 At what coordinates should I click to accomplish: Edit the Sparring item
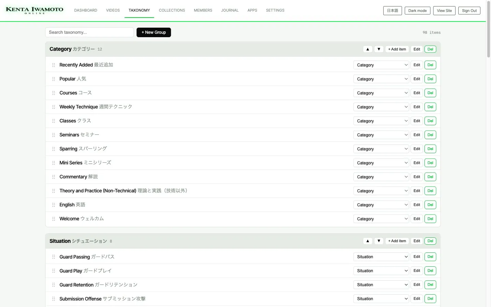click(x=417, y=149)
